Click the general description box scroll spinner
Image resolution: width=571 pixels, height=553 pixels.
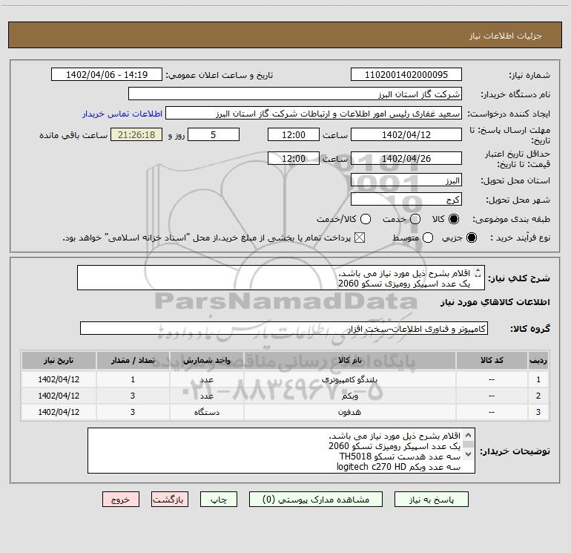pos(478,273)
